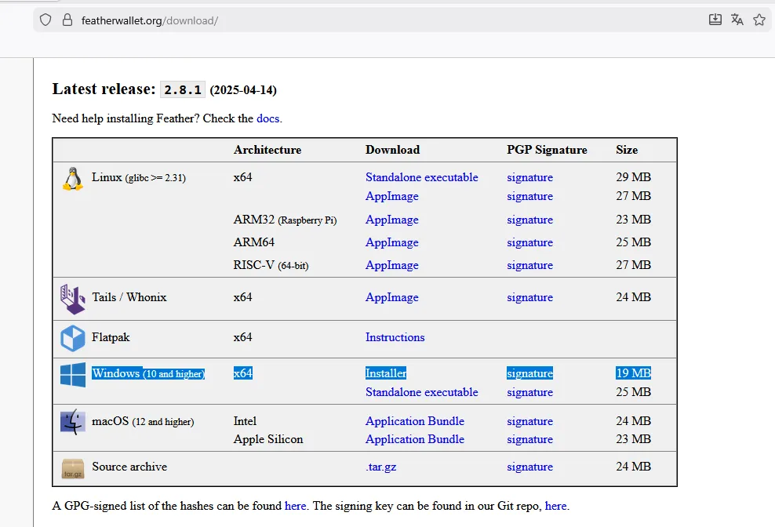This screenshot has width=775, height=527.
Task: Open signature for Linux x64 AppImage
Action: 529,196
